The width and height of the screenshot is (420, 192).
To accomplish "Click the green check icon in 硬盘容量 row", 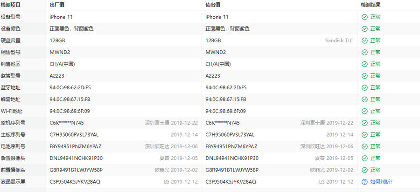I will click(364, 40).
